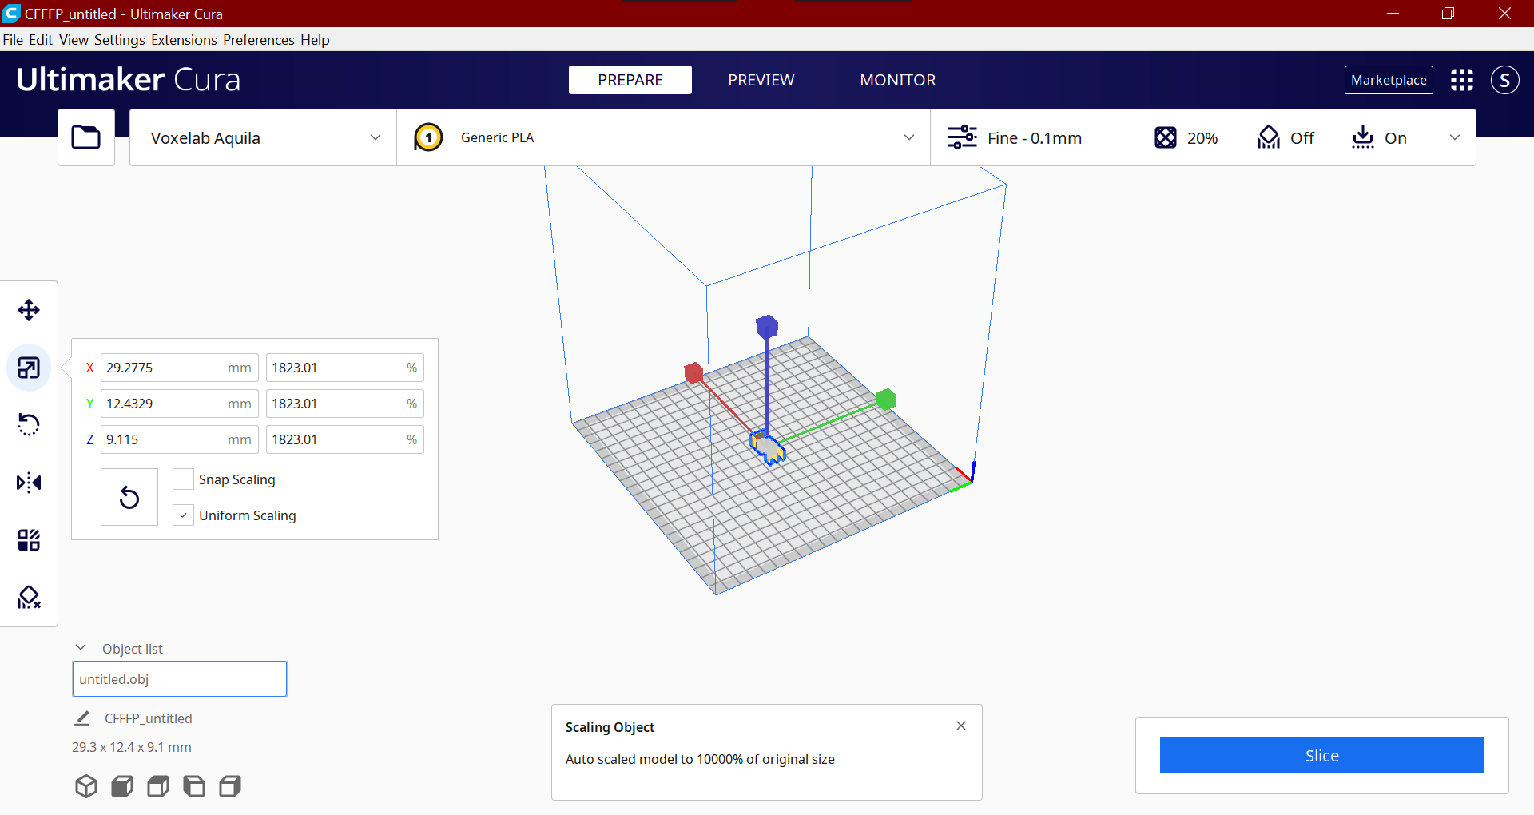
Task: Open the Extensions menu
Action: click(x=184, y=40)
